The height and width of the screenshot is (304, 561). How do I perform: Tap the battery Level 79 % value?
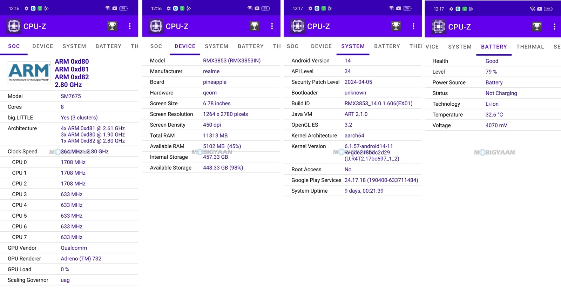point(491,72)
